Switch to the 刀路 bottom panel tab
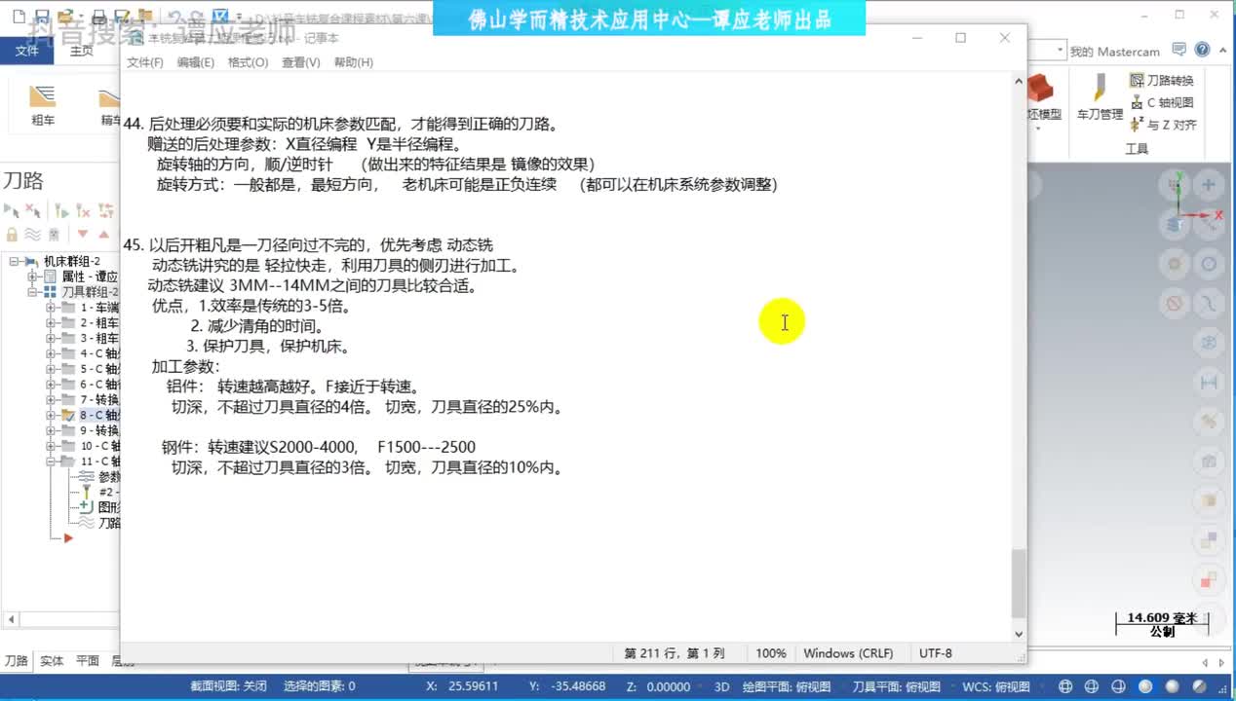1236x701 pixels. point(17,660)
